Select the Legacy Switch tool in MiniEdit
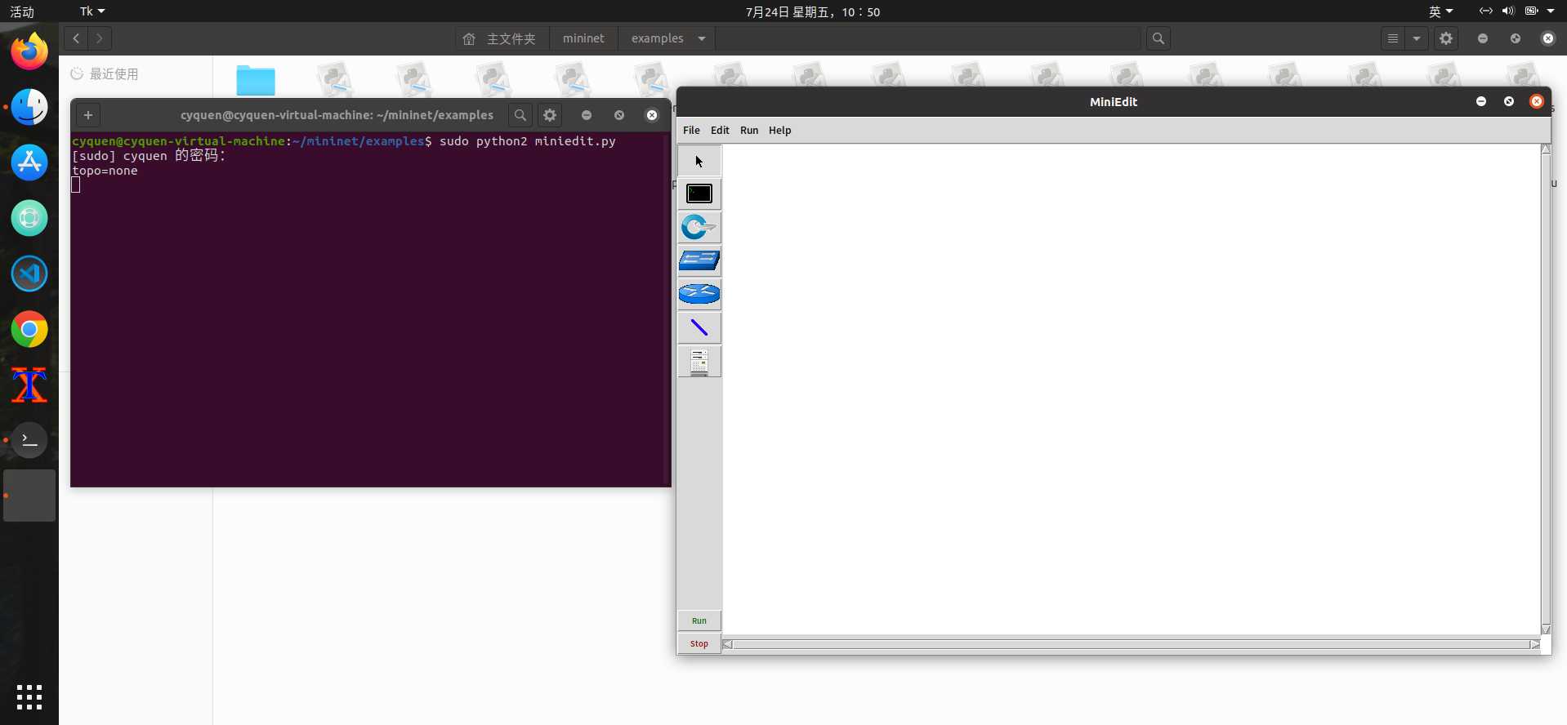 [699, 261]
